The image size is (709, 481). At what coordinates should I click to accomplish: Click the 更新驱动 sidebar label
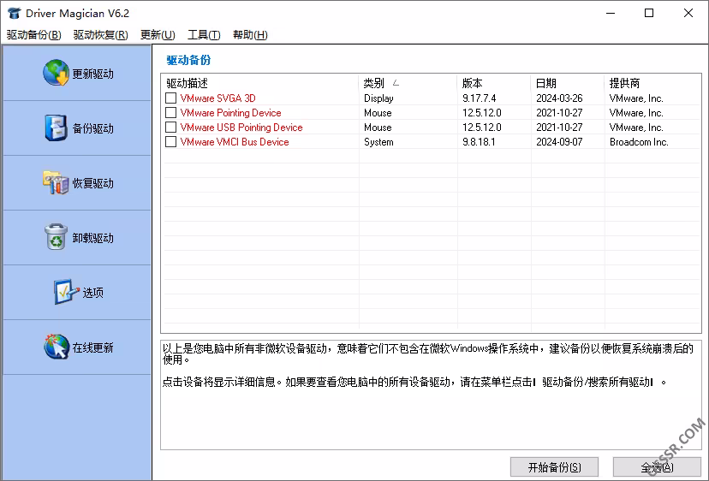pyautogui.click(x=92, y=74)
